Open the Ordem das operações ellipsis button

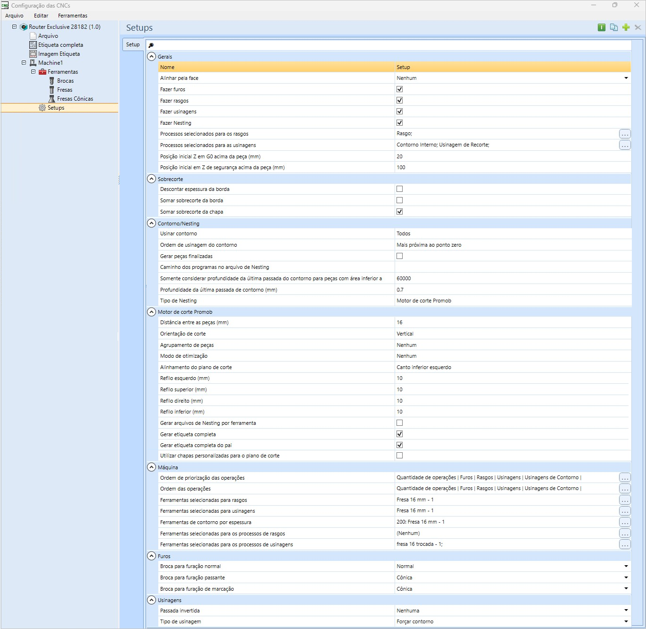[x=625, y=489]
